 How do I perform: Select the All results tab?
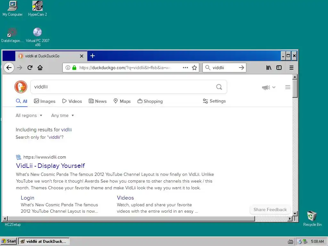22,101
